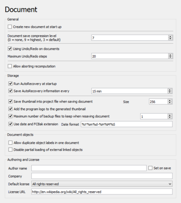Uncheck Save thumbnail into project file
Image resolution: width=181 pixels, height=203 pixels.
pyautogui.click(x=10, y=101)
